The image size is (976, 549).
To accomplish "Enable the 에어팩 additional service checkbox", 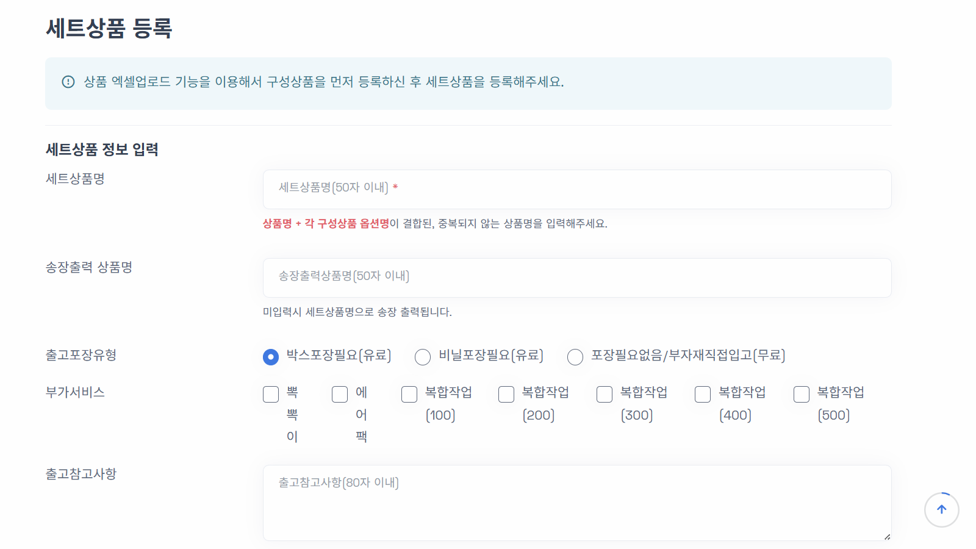I will pyautogui.click(x=340, y=394).
